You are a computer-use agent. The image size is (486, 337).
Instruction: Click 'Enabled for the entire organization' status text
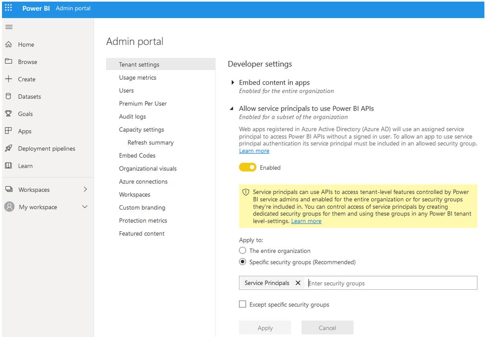(286, 91)
